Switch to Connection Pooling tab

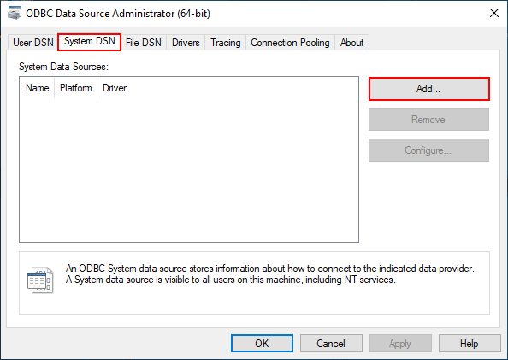[x=290, y=43]
